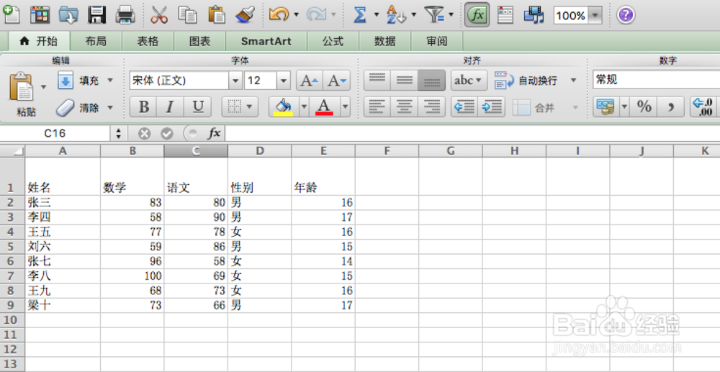Click the large ribbon Paste icon
This screenshot has height=372, width=720.
click(x=21, y=87)
